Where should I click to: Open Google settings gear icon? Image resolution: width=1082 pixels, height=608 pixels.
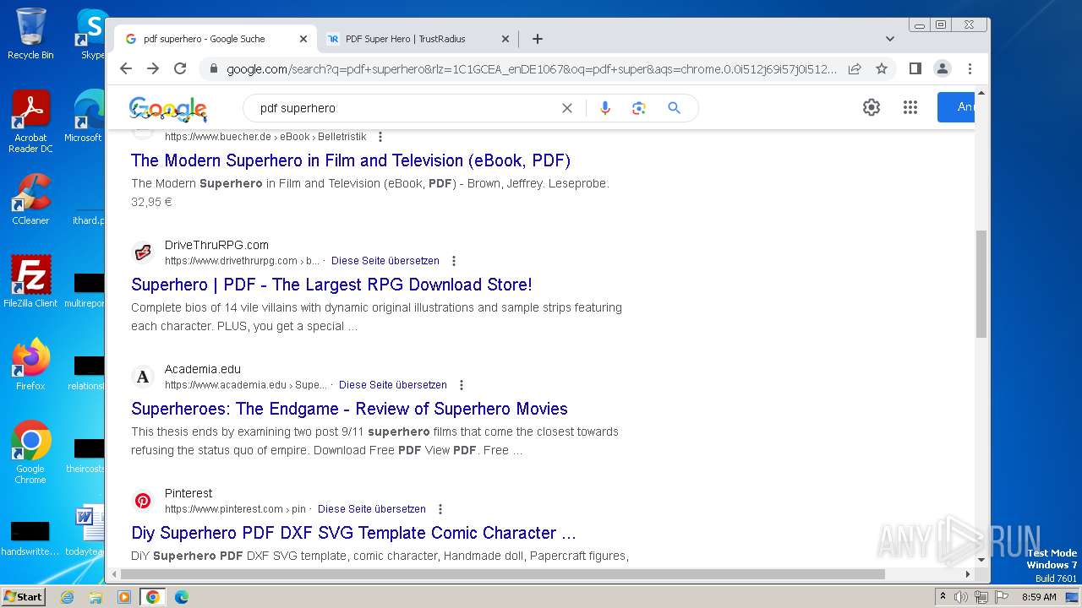pyautogui.click(x=872, y=107)
